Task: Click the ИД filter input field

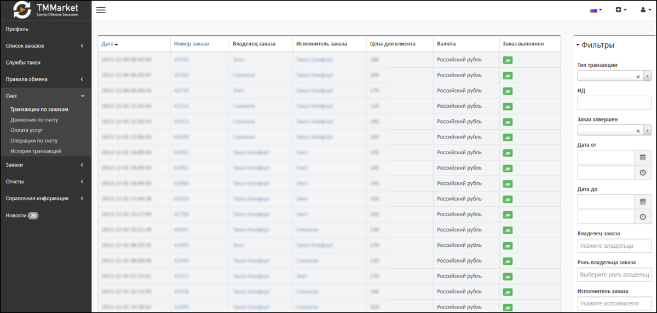Action: (614, 102)
